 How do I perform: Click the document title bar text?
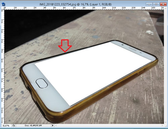tap(76, 4)
